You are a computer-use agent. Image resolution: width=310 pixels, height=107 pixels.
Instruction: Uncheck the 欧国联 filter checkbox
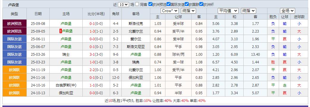click(187, 4)
